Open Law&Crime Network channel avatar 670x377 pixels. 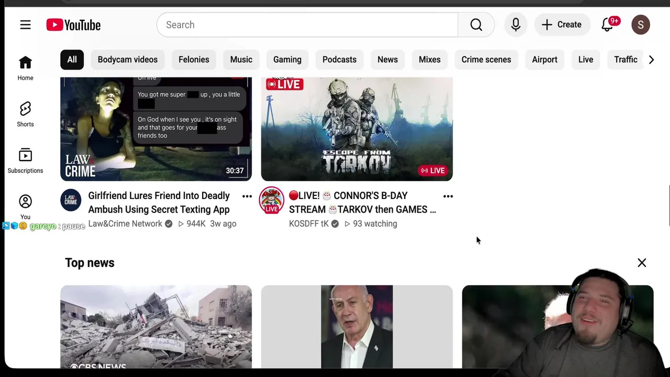point(71,200)
